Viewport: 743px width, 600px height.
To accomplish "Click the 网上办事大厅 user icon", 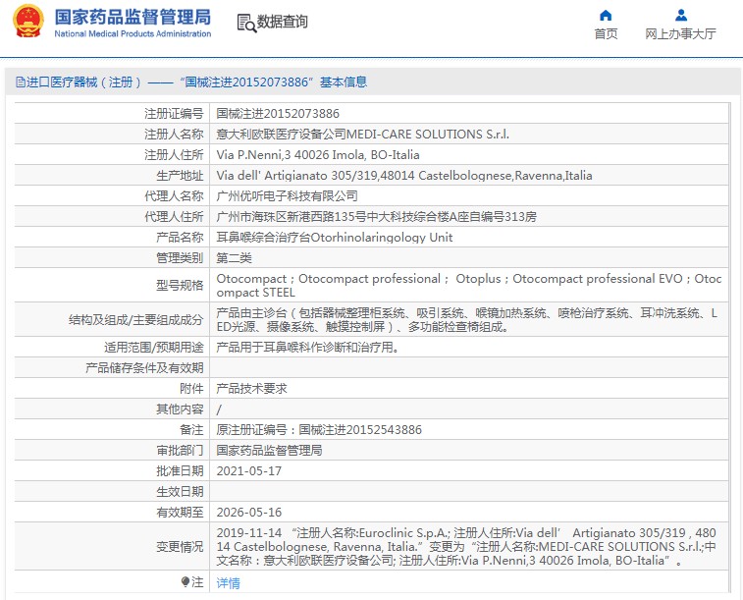I will (681, 15).
